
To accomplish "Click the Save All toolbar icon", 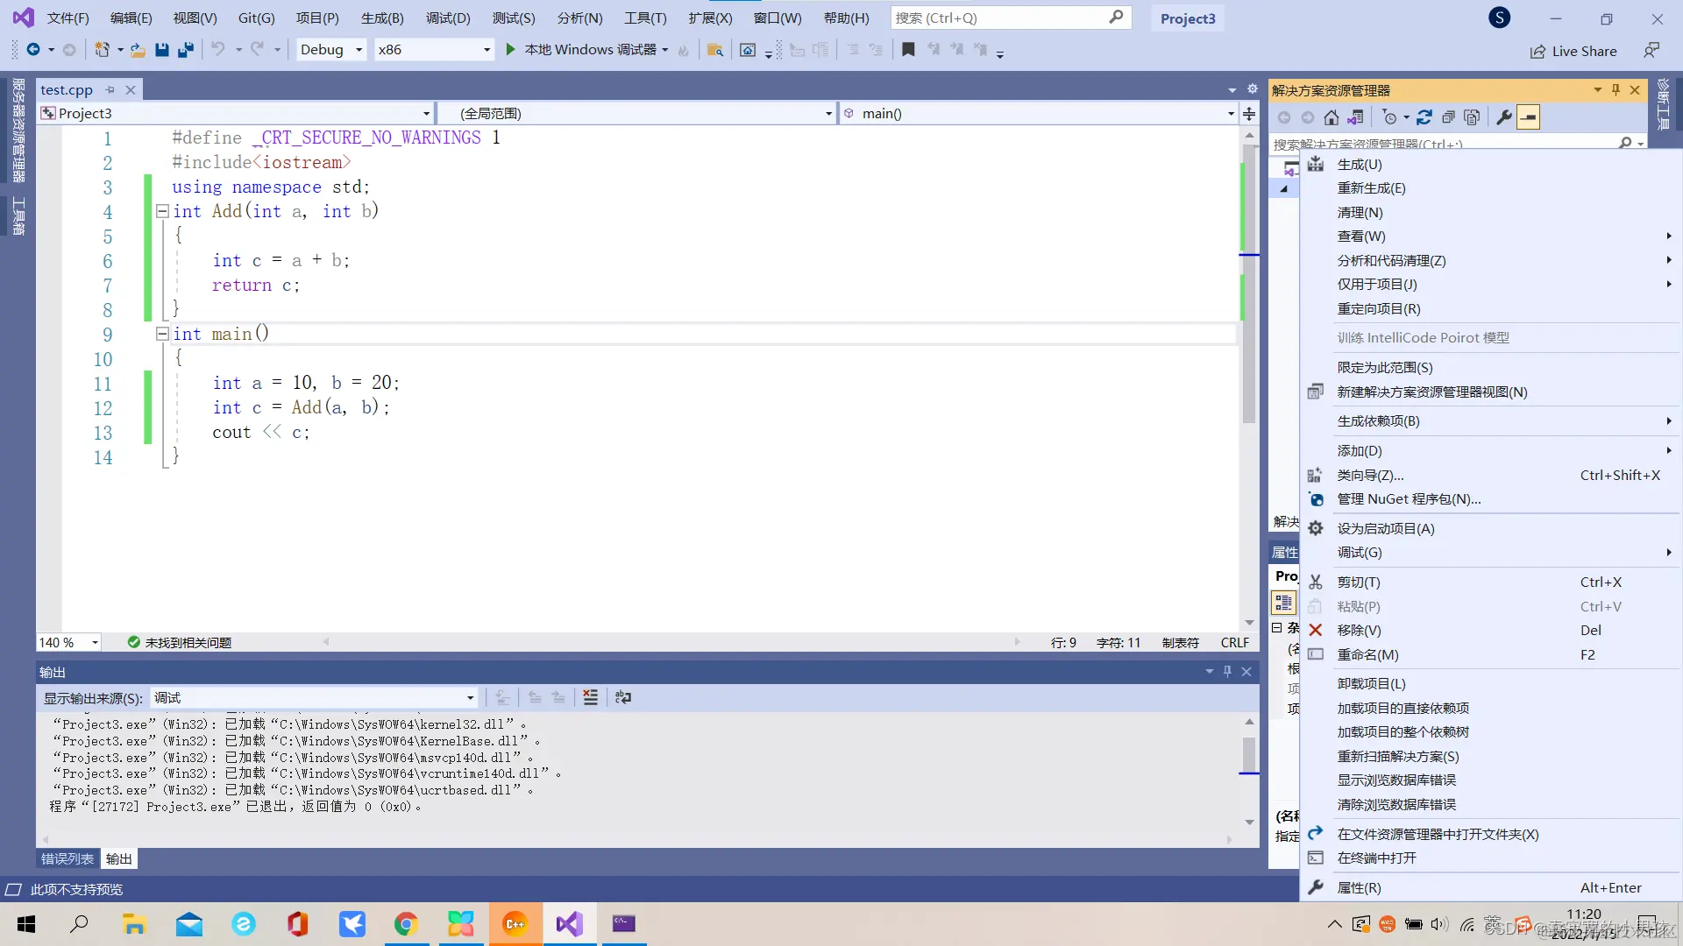I will coord(186,50).
